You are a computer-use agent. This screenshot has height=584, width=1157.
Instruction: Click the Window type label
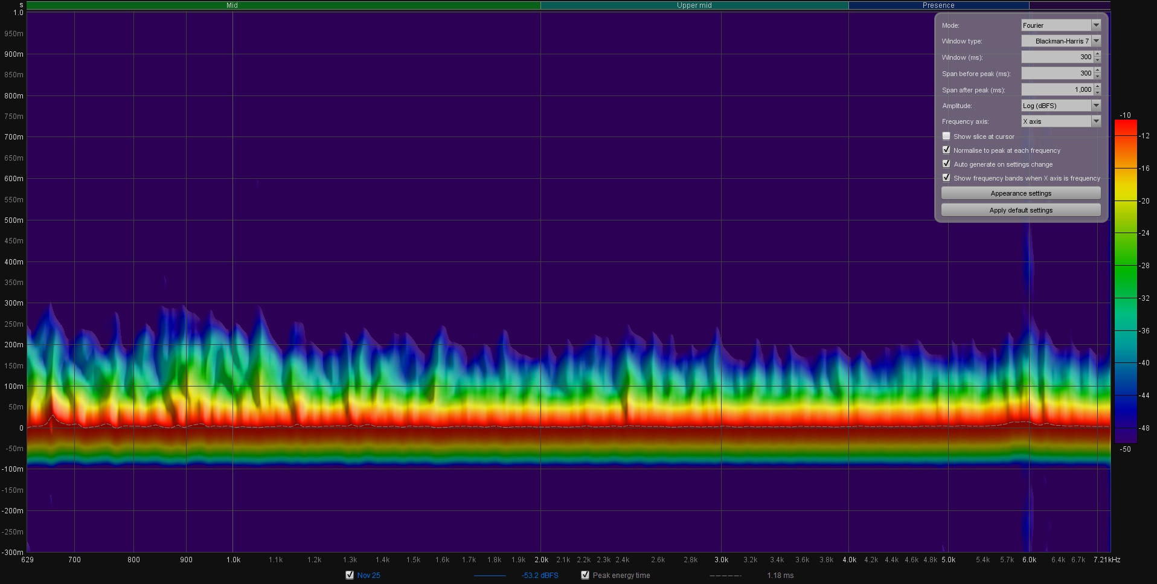pyautogui.click(x=962, y=41)
